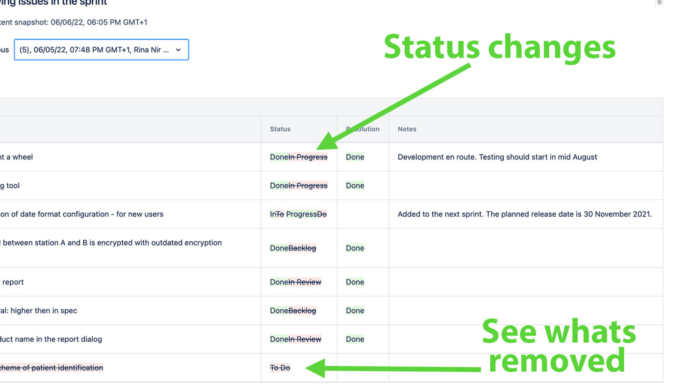This screenshot has width=689, height=392.
Task: Select the issue row ending in "report"
Action: point(13,282)
